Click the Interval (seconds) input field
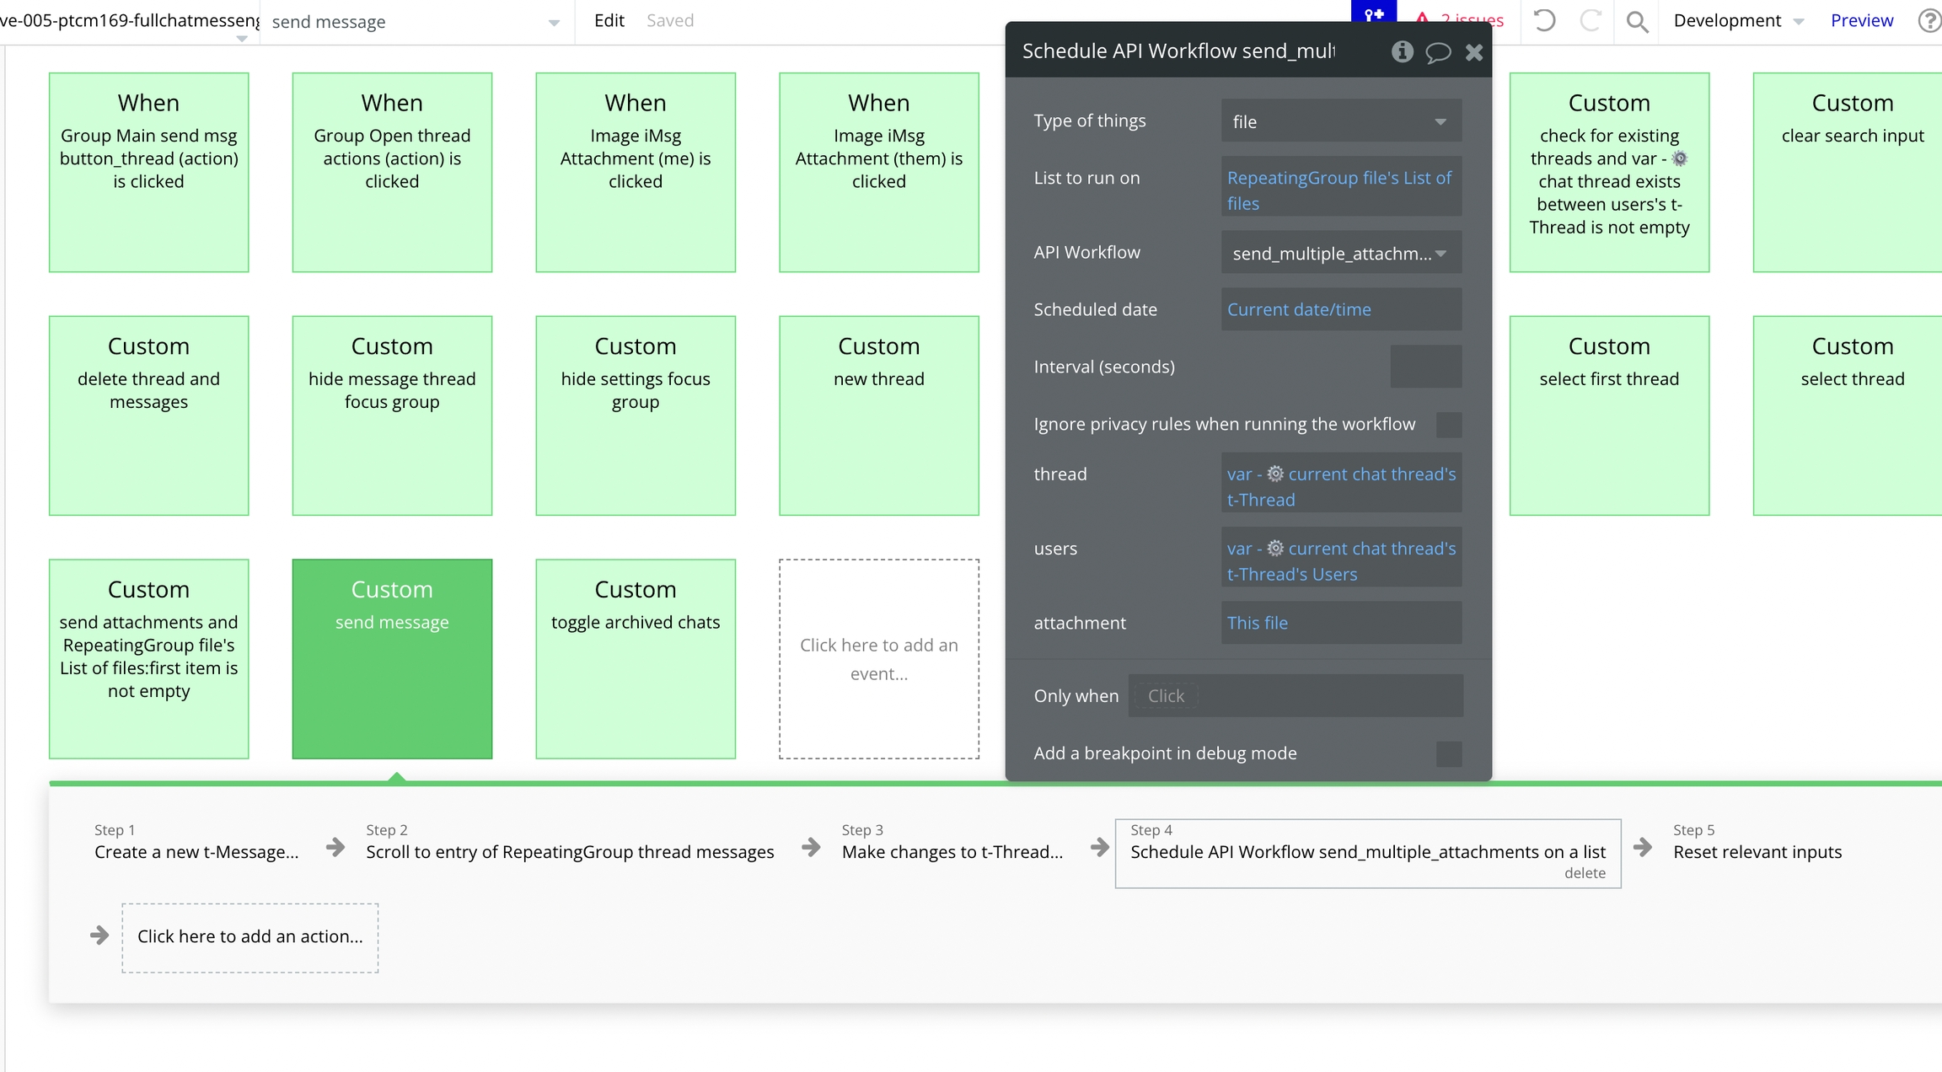Viewport: 1942px width, 1072px height. pos(1424,367)
